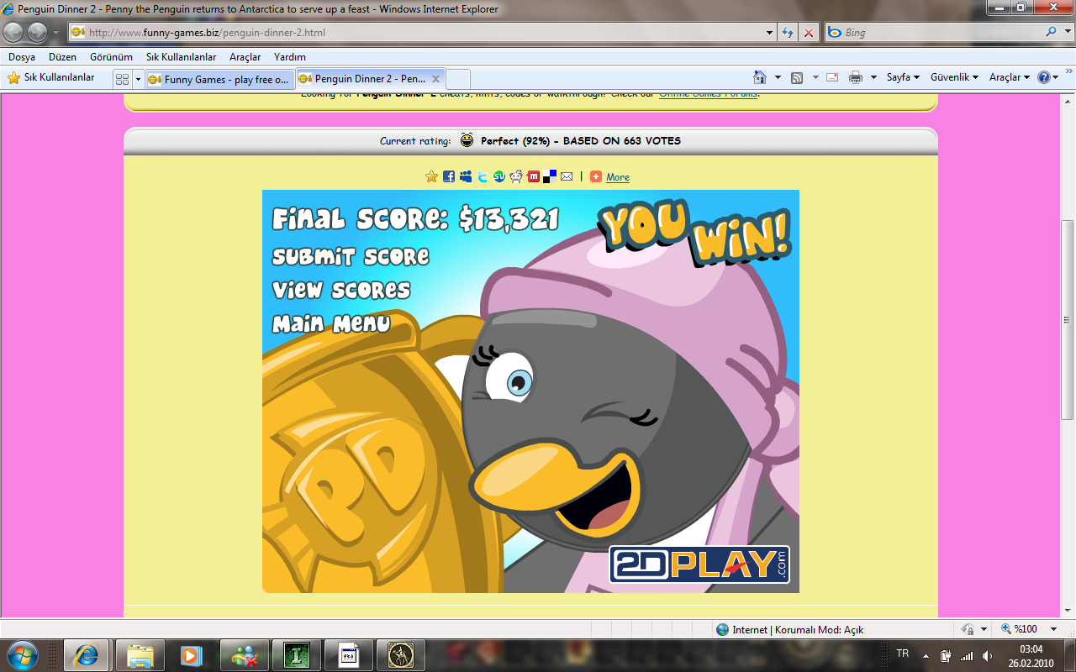Click Submit Score in the game
The height and width of the screenshot is (672, 1076).
point(351,256)
